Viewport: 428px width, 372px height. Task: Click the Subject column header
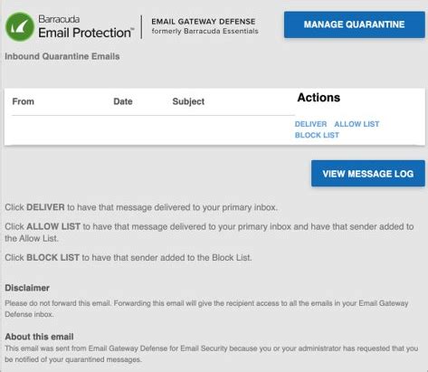[188, 101]
